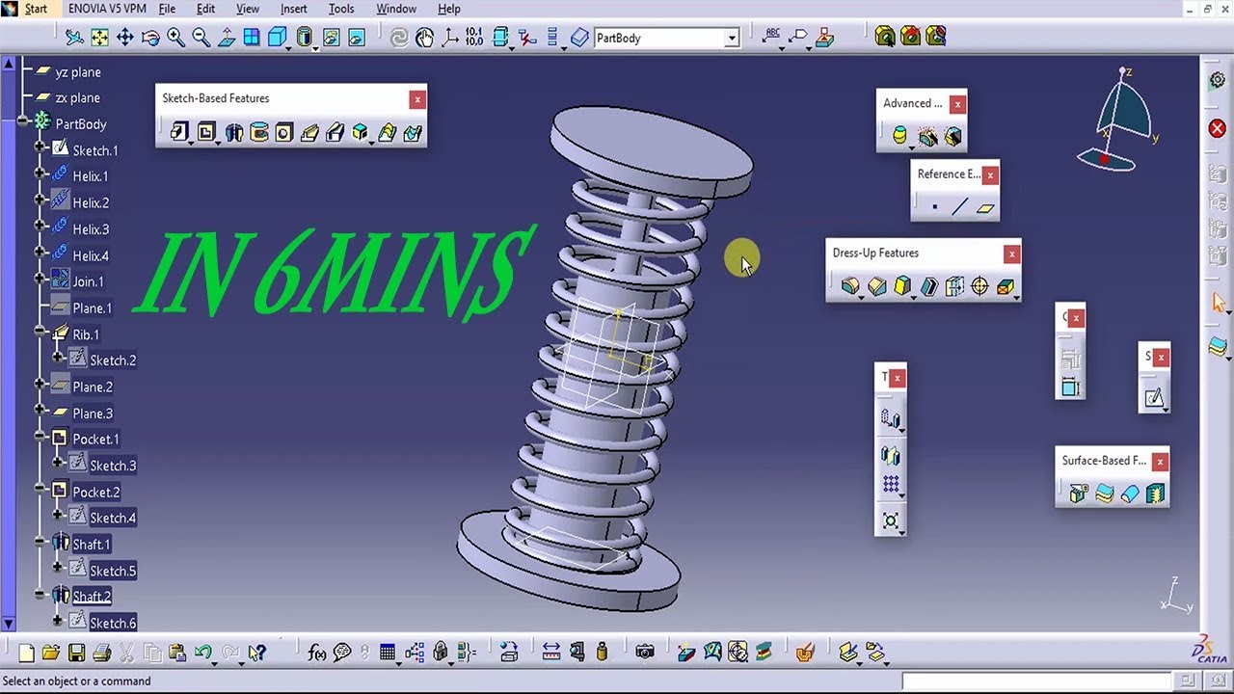1234x694 pixels.
Task: Activate the Rotate view tool
Action: 150,38
